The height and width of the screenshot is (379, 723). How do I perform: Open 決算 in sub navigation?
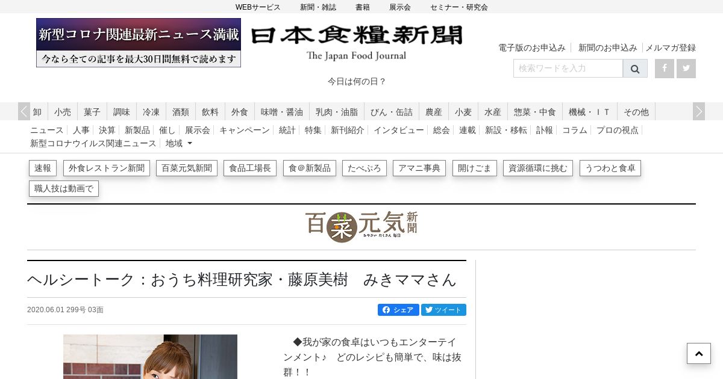[107, 130]
